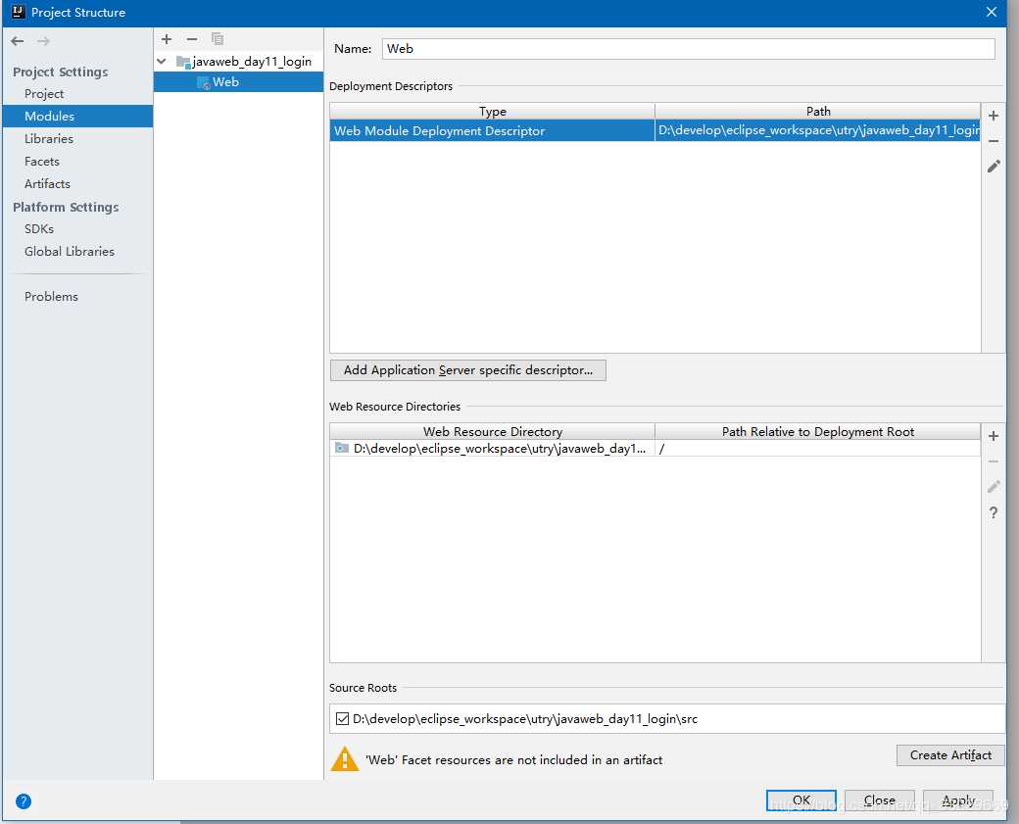
Task: Confirm with the OK button
Action: click(x=801, y=800)
